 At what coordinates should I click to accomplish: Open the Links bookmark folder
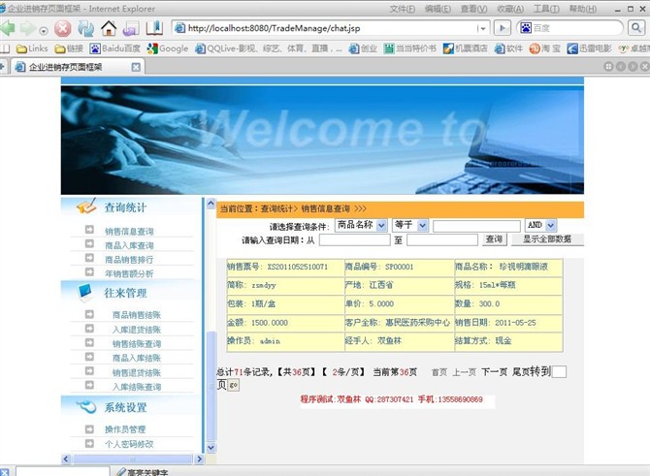[x=32, y=48]
